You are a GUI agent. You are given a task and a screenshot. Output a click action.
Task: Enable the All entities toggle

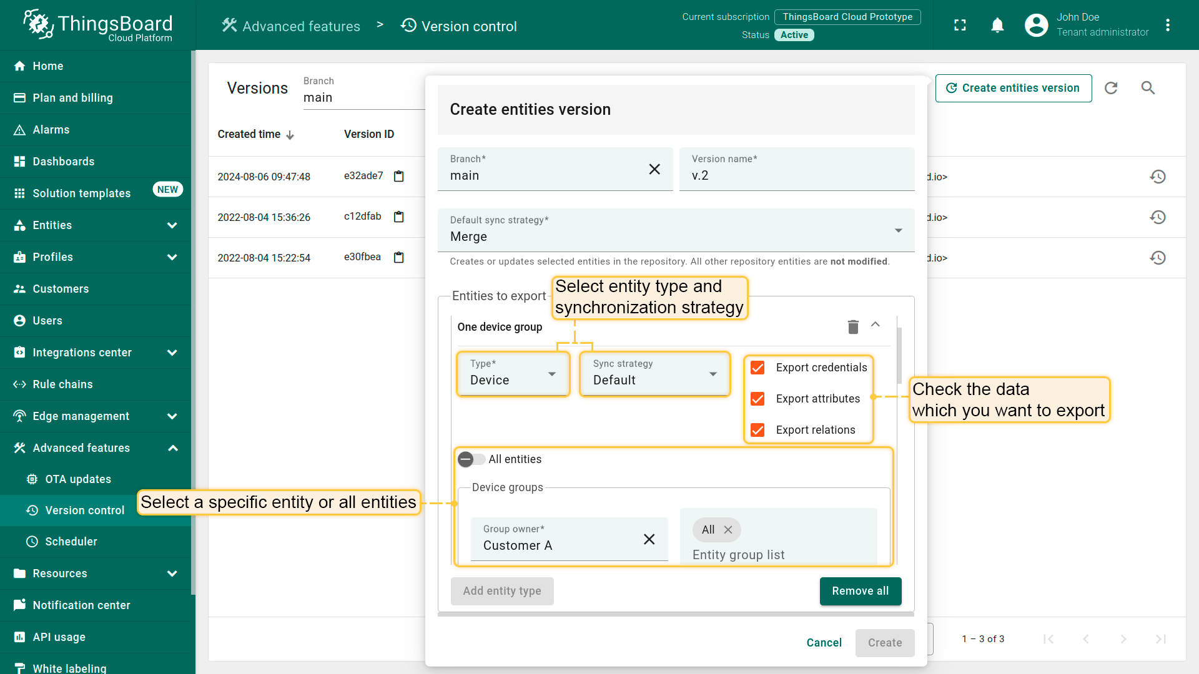click(471, 459)
